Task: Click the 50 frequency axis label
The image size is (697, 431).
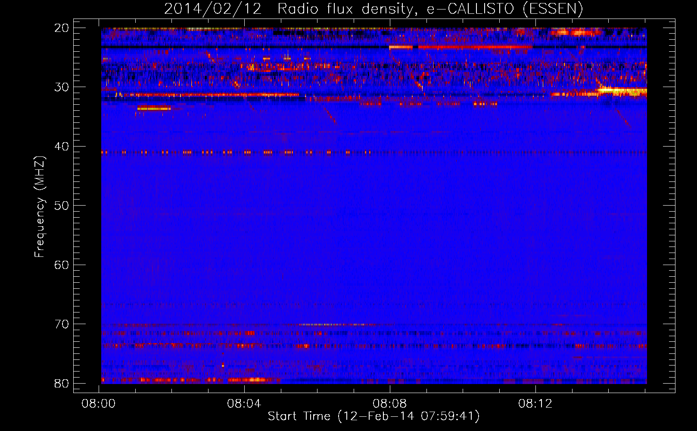Action: tap(62, 206)
